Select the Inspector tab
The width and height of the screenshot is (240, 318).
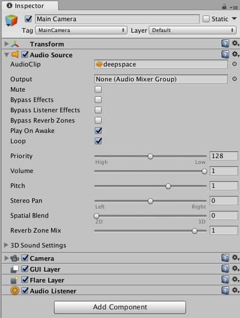pos(30,6)
